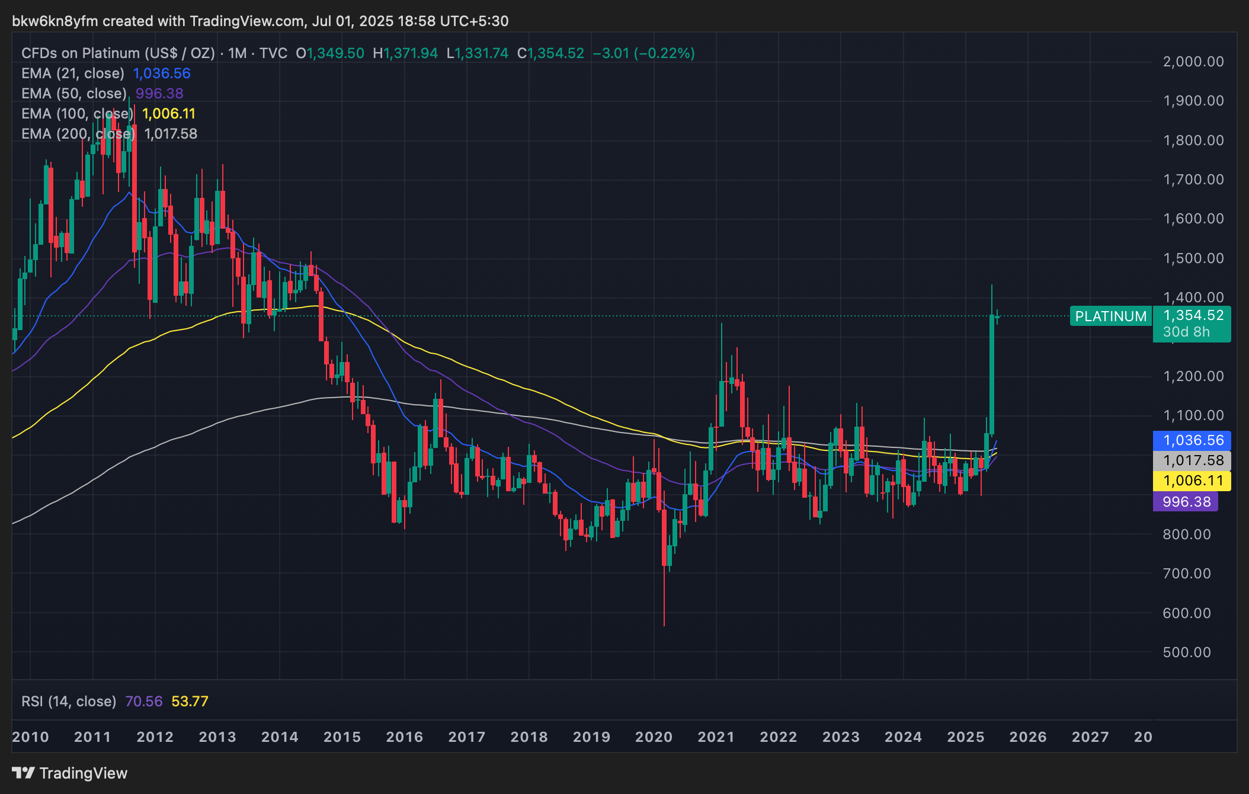Click the TradingView logo icon

(23, 773)
